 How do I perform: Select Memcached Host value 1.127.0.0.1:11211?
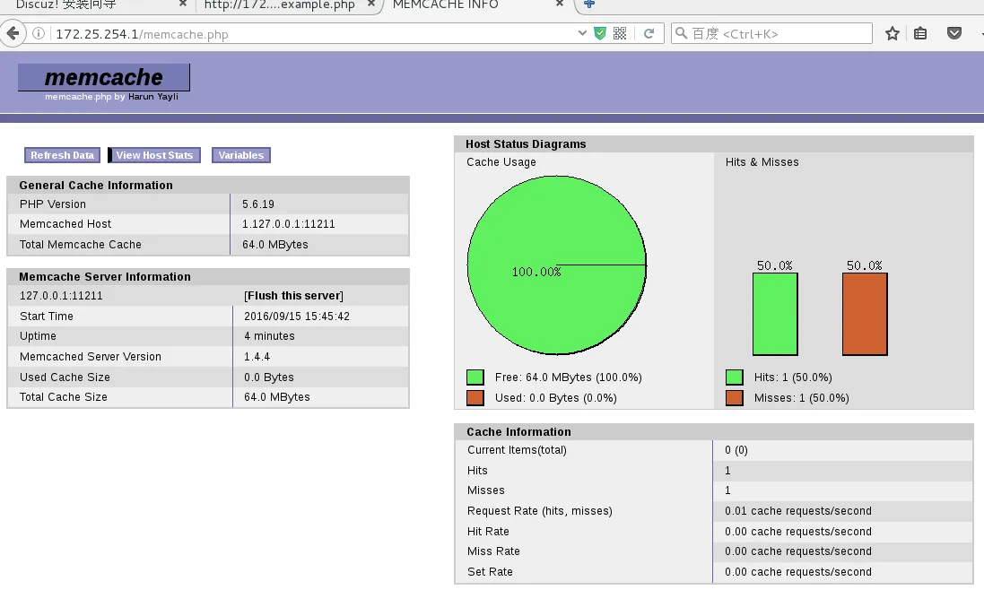coord(289,224)
